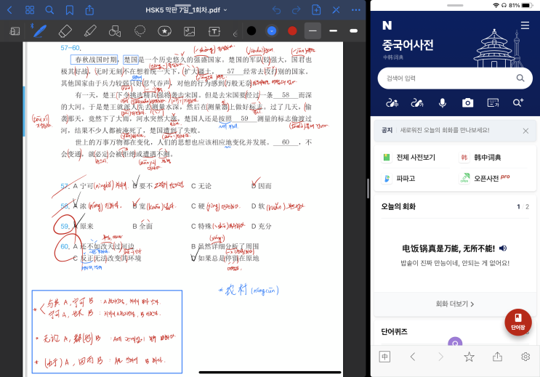Undo the last stroke
Image resolution: width=540 pixels, height=377 pixels.
(276, 10)
